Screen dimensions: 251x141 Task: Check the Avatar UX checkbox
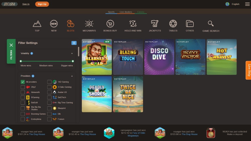(x=49, y=92)
